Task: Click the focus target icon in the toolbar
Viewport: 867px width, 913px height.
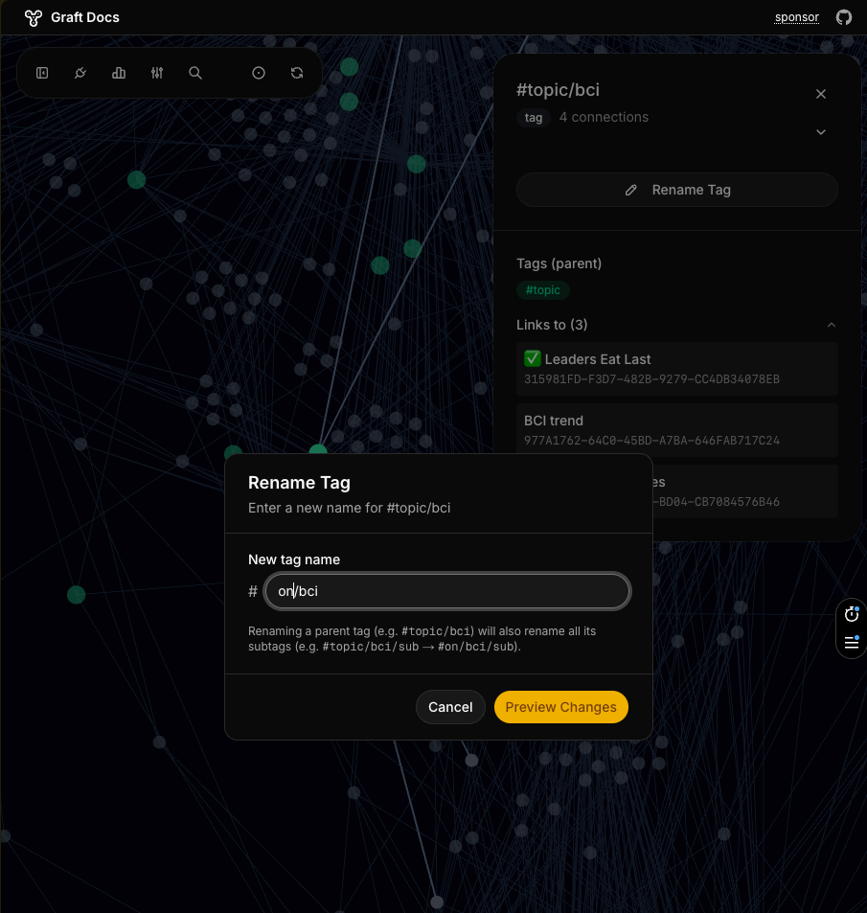Action: [x=259, y=73]
